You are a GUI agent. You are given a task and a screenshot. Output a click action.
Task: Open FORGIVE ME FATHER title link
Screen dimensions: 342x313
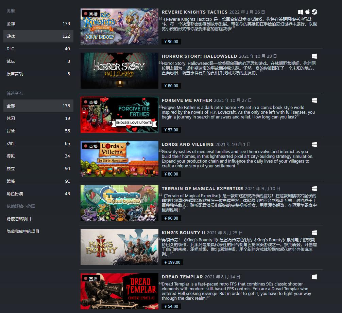coord(187,100)
